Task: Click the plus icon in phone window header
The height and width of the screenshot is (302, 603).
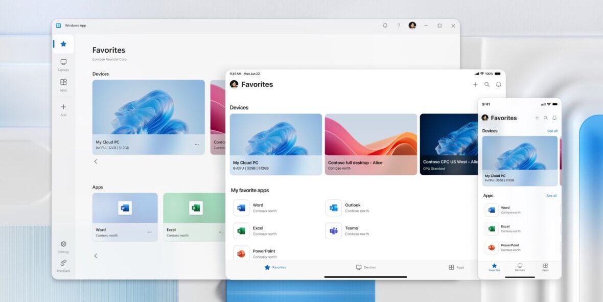Action: click(537, 118)
